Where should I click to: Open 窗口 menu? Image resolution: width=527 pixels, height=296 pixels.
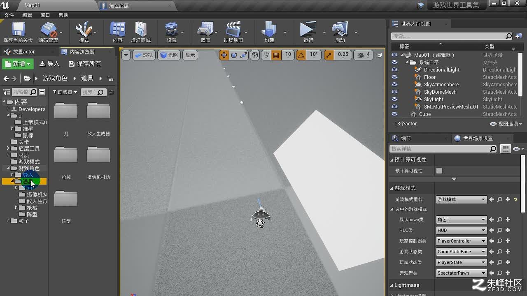click(x=45, y=15)
